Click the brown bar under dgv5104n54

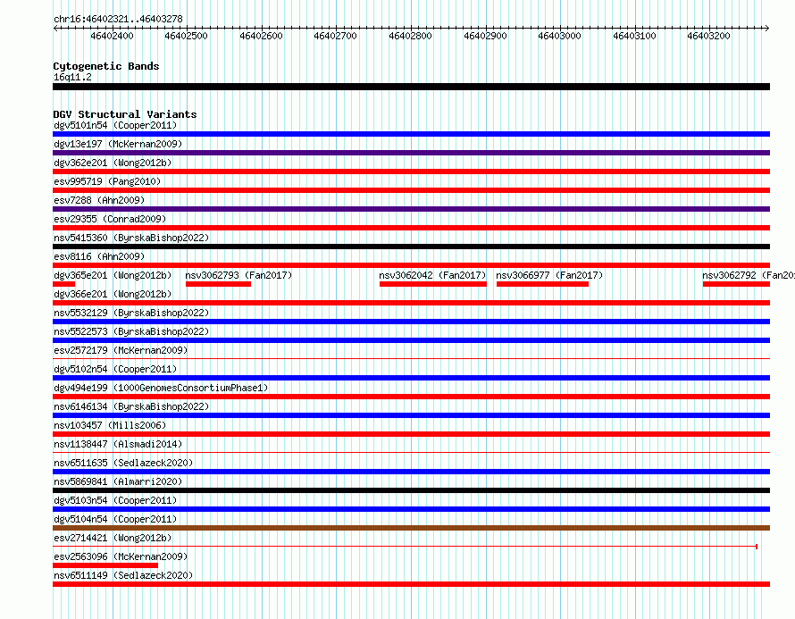tap(411, 528)
